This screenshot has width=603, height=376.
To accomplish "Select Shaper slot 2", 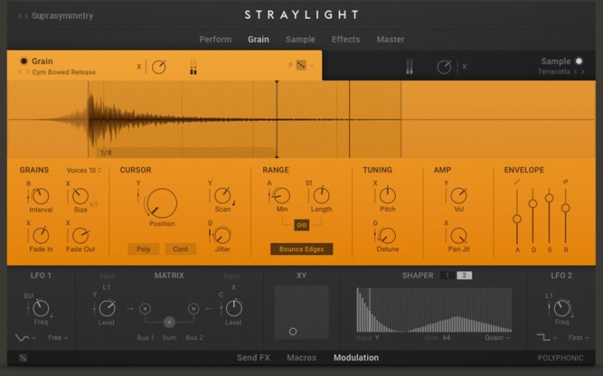I will 464,275.
